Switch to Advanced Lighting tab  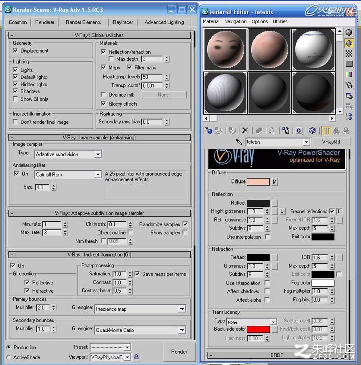[164, 22]
